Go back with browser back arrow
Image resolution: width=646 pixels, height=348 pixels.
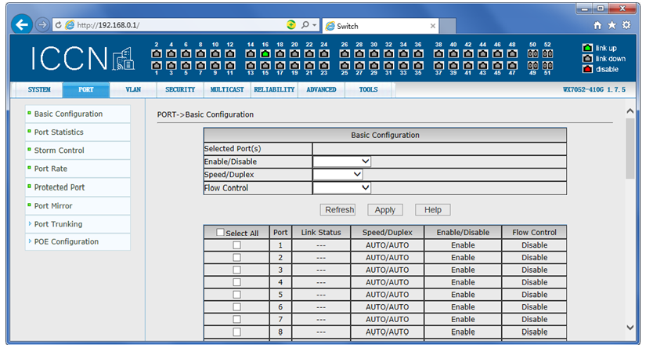coord(22,25)
